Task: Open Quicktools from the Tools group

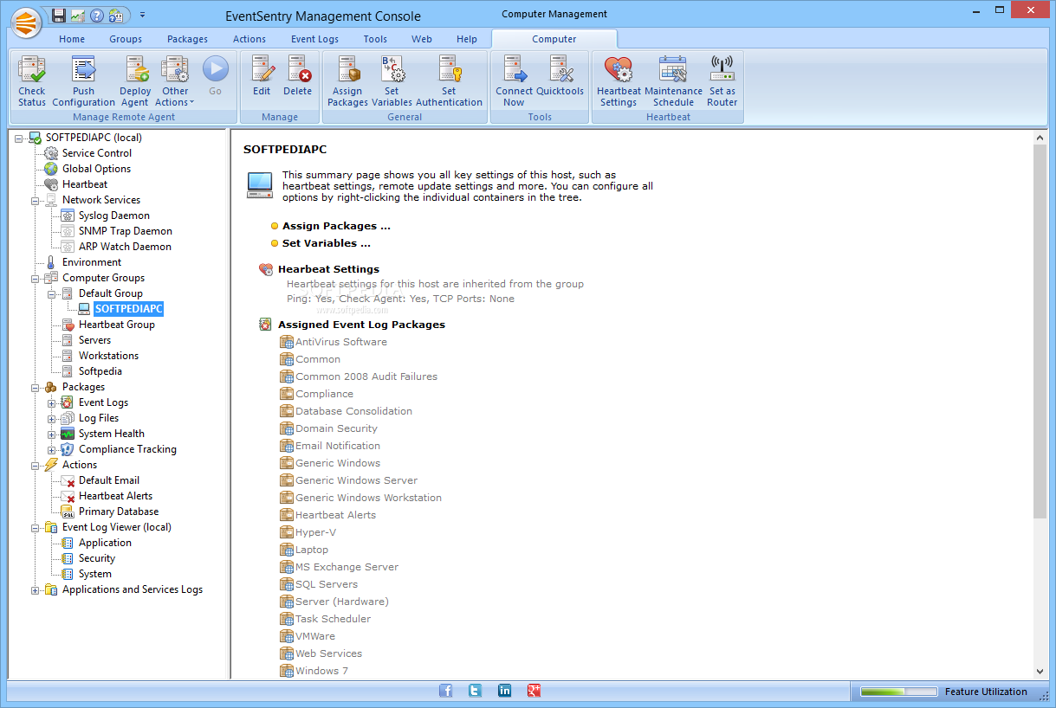Action: (x=560, y=76)
